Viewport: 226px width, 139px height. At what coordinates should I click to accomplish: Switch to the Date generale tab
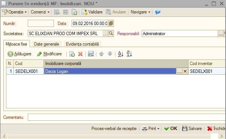point(46,44)
